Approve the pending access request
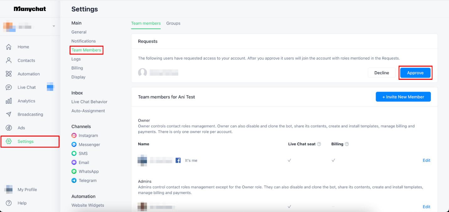The width and height of the screenshot is (449, 212). coord(415,73)
